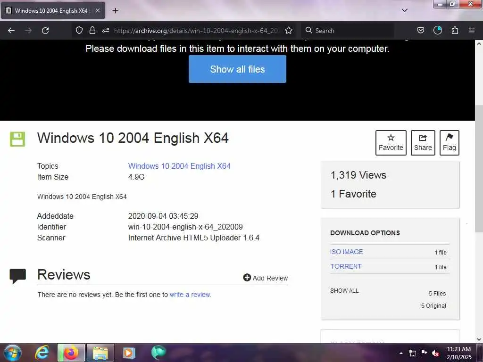Download the ISO IMAGE file
This screenshot has width=483, height=362.
pyautogui.click(x=347, y=252)
